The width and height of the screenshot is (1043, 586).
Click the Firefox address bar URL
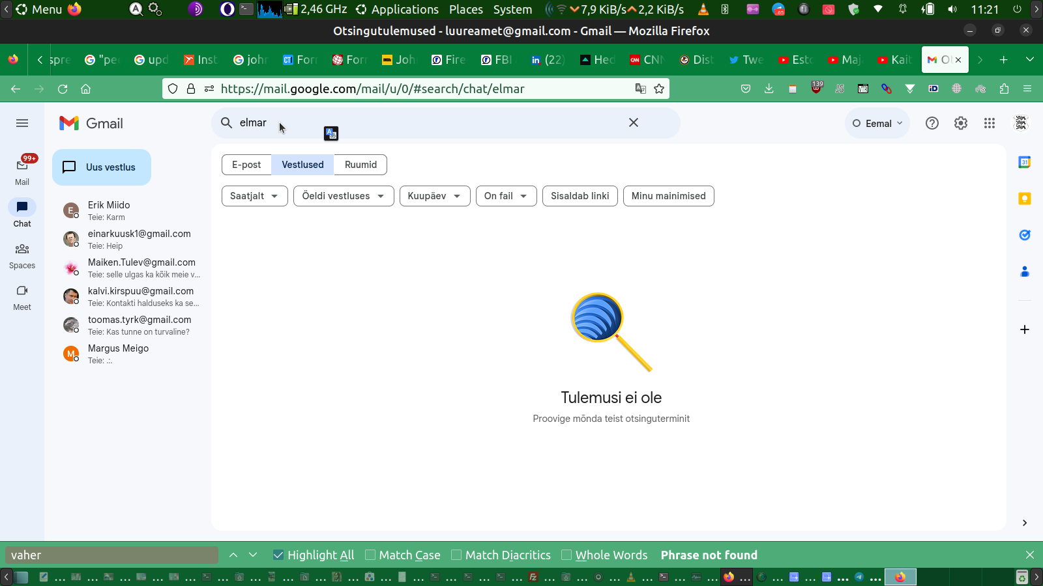click(x=372, y=89)
